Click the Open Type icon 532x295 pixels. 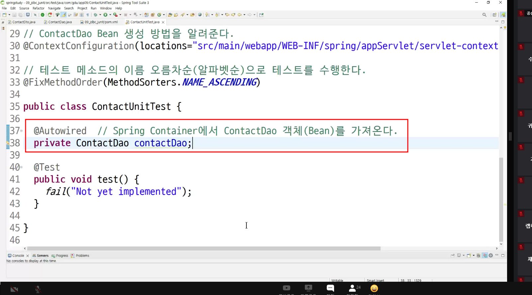point(170,15)
